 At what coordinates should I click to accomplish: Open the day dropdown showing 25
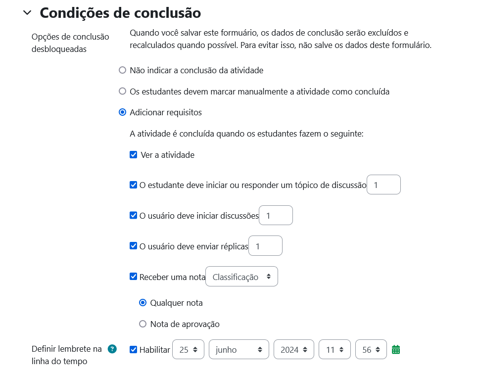[188, 350]
